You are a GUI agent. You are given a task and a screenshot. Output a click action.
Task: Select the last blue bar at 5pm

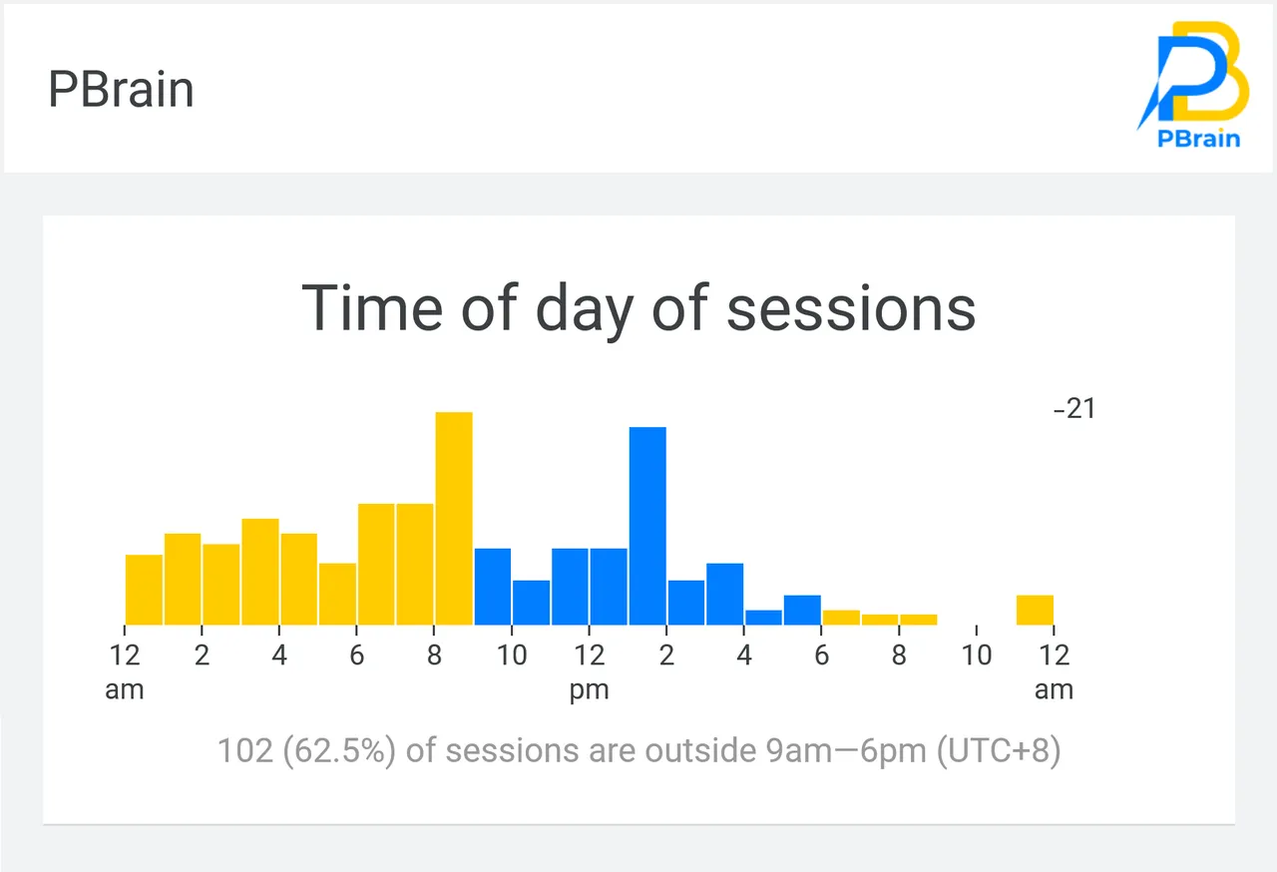[x=802, y=610]
